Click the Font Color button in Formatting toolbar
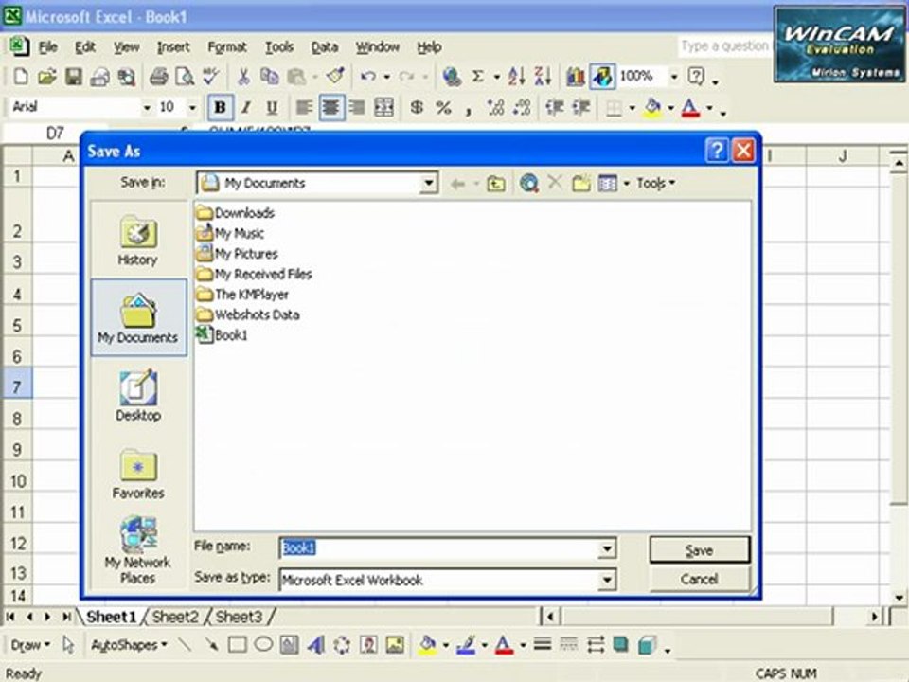Viewport: 909px width, 682px height. point(690,107)
